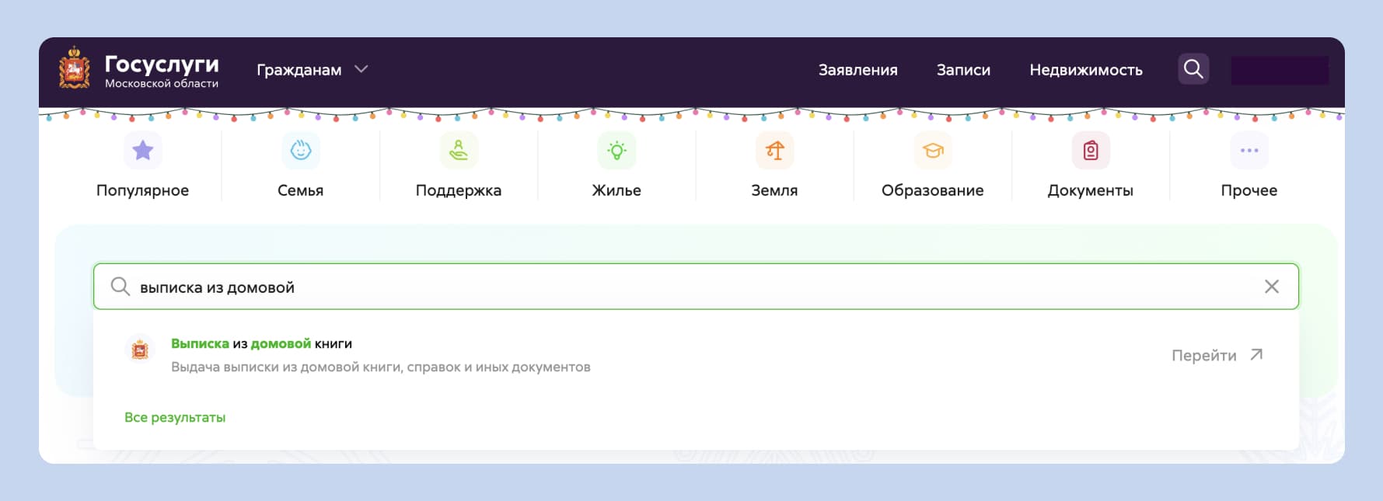
Task: Click the Госуслуги coat of arms logo
Action: click(x=75, y=68)
